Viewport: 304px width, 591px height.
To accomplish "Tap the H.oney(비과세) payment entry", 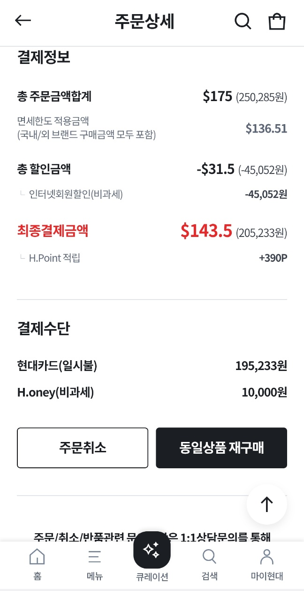I will click(152, 393).
